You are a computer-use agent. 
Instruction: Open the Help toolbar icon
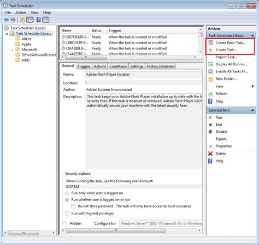tap(38, 20)
